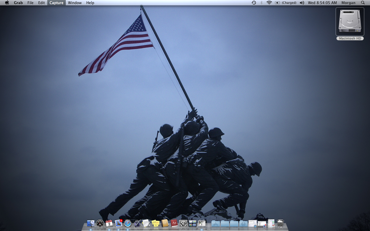Click the menu bar clock time

pyautogui.click(x=322, y=3)
